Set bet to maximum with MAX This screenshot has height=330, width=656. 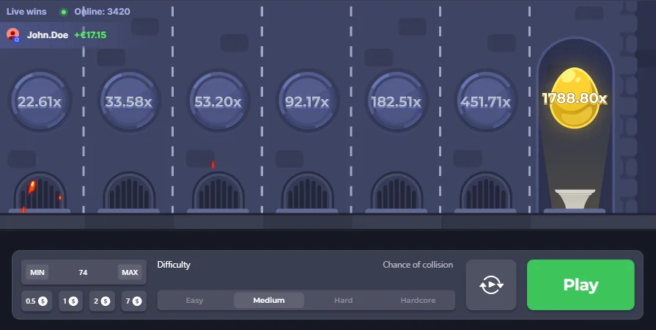pyautogui.click(x=130, y=272)
